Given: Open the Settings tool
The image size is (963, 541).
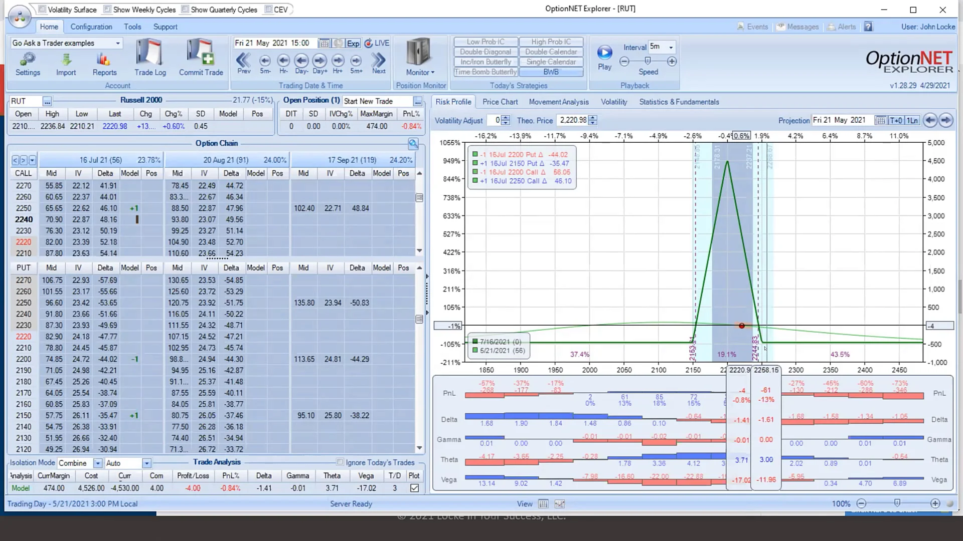Looking at the screenshot, I should tap(28, 64).
